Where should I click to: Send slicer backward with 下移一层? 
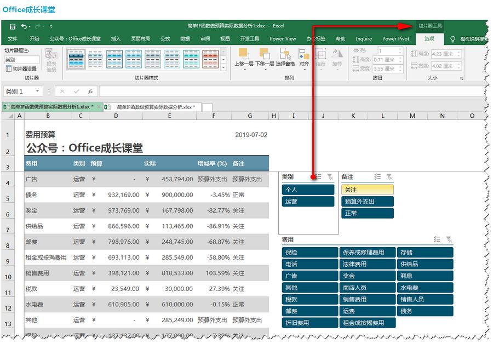265,58
